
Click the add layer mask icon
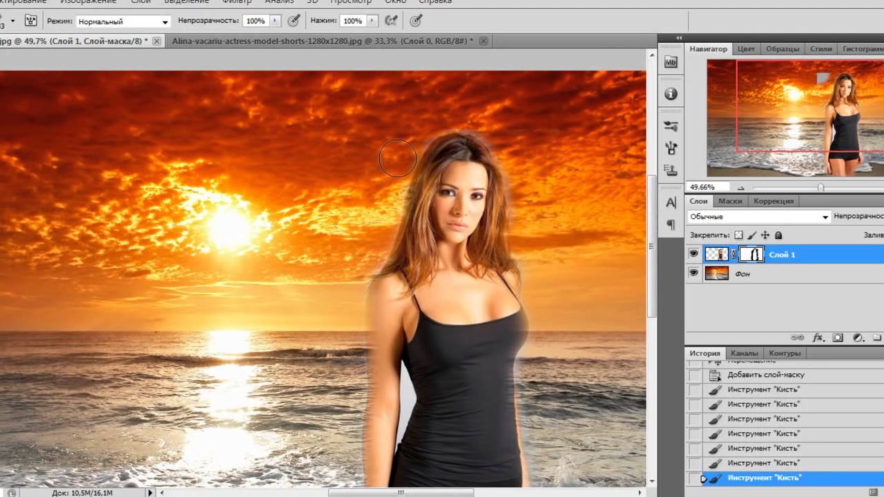click(838, 338)
